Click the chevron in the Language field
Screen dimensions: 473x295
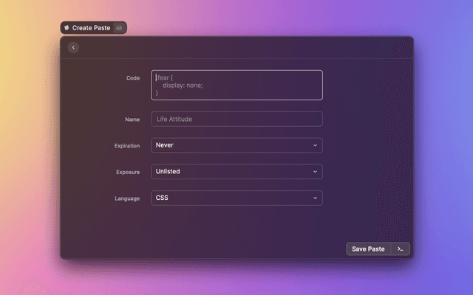315,198
